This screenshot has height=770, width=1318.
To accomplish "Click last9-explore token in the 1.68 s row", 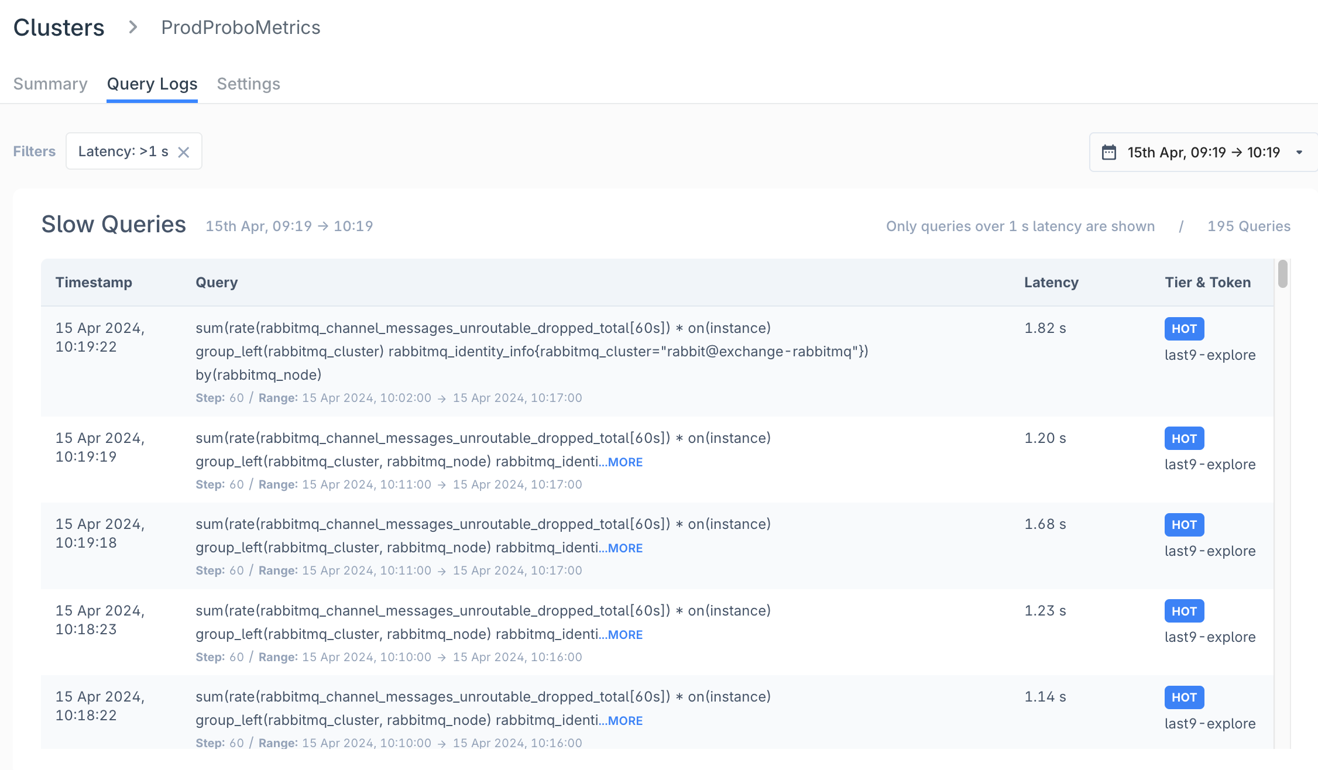I will [1210, 551].
